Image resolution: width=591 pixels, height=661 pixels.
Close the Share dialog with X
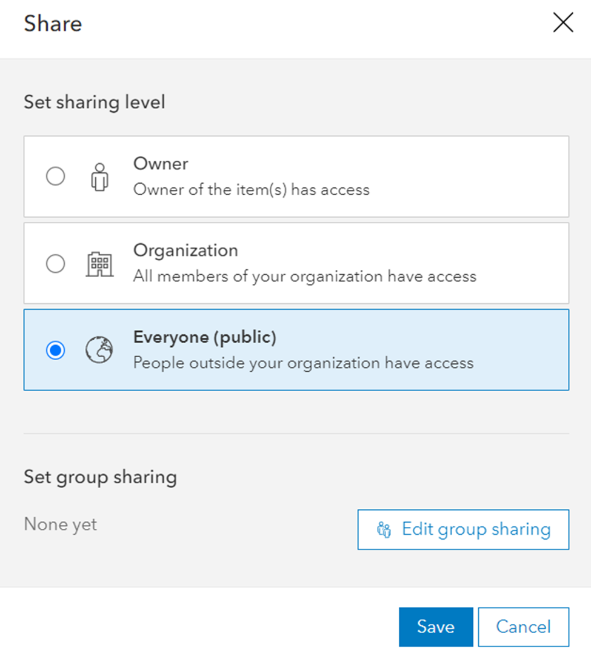point(563,24)
